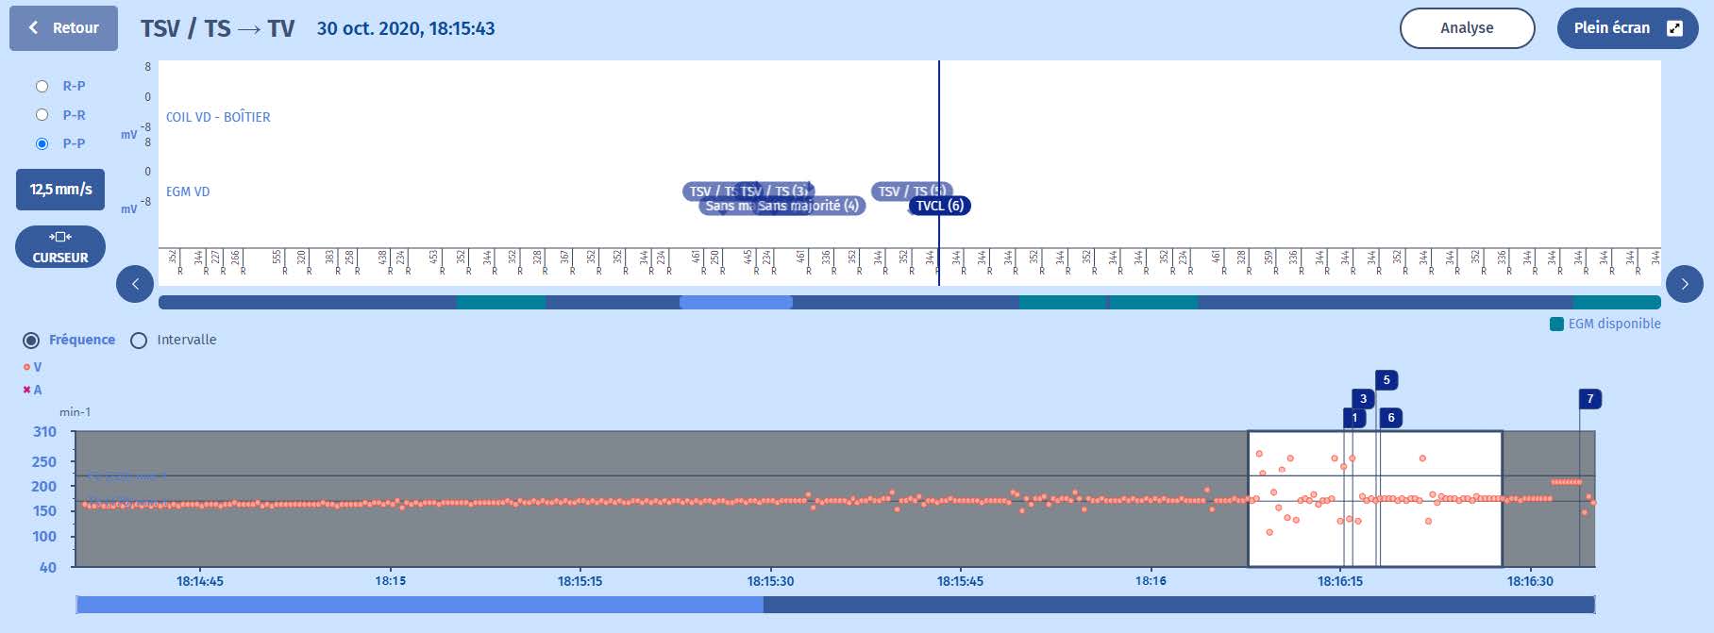Click the light blue segment of EGM scrollbar
Image resolution: width=1714 pixels, height=633 pixels.
736,303
